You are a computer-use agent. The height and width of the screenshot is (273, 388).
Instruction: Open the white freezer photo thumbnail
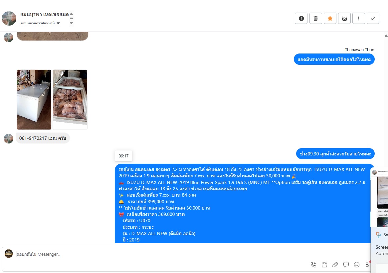pyautogui.click(x=34, y=100)
